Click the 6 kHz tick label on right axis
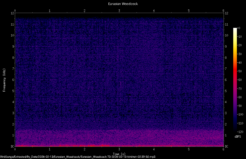This screenshot has width=246, height=159. (226, 79)
